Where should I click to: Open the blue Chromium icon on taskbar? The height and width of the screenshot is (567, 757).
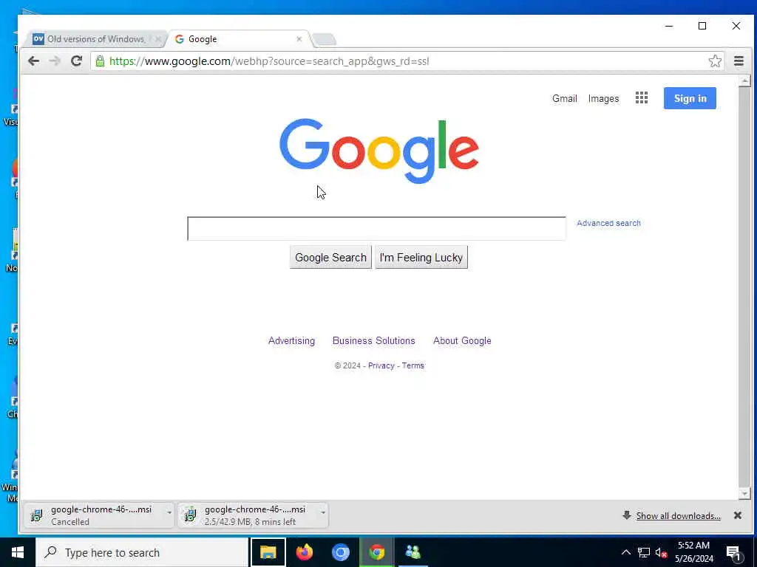(x=341, y=552)
